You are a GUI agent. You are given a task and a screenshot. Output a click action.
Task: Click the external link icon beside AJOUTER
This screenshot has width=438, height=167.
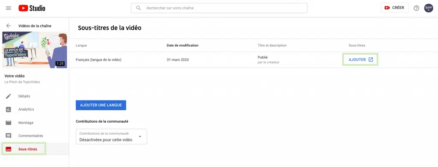click(371, 60)
